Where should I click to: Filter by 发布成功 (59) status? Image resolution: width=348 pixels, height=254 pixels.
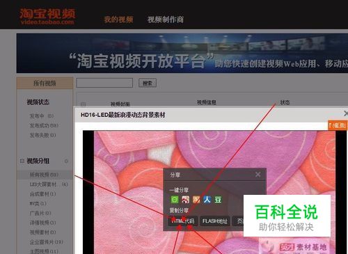[44, 125]
